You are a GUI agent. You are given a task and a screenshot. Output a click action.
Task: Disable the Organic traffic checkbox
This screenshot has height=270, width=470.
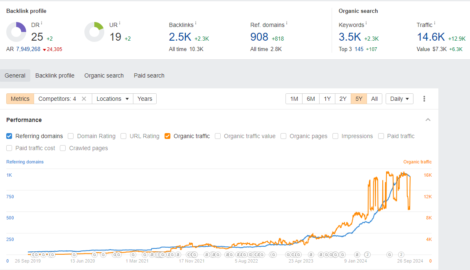(x=167, y=136)
